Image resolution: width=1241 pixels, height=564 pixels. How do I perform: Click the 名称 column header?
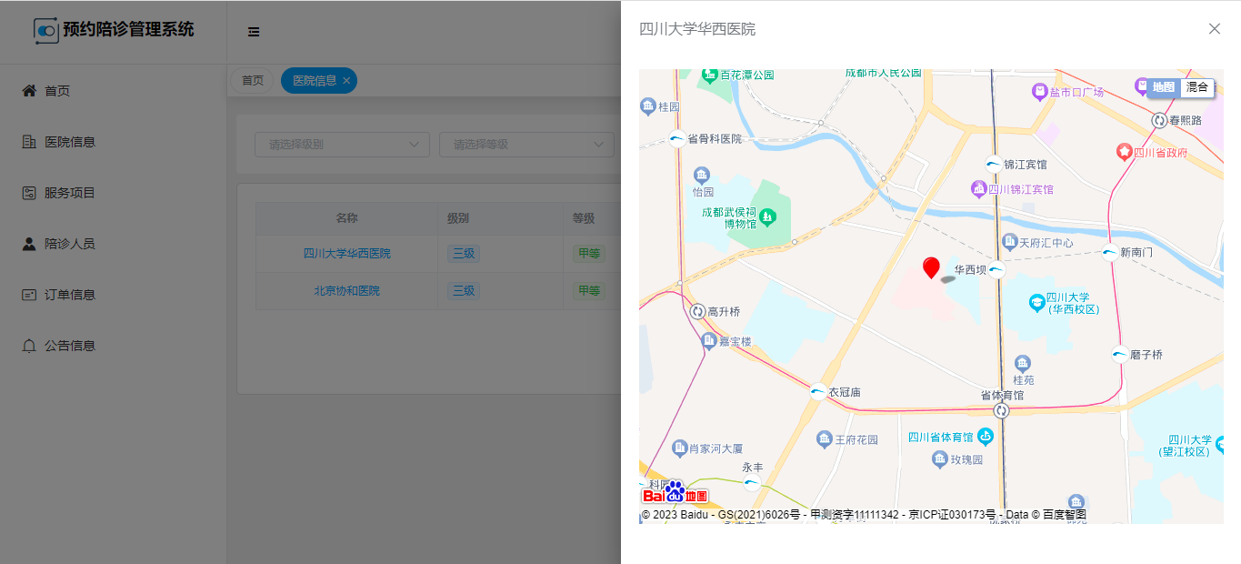tap(346, 218)
